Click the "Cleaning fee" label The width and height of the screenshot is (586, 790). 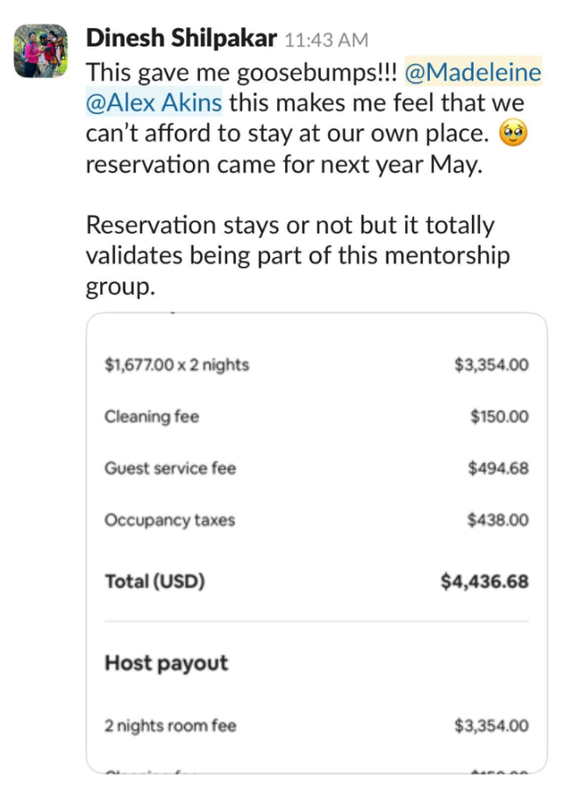(x=152, y=416)
